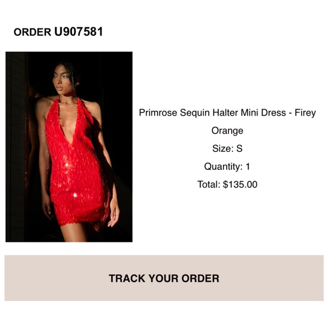Click the $135.00 price amount

[x=240, y=184]
